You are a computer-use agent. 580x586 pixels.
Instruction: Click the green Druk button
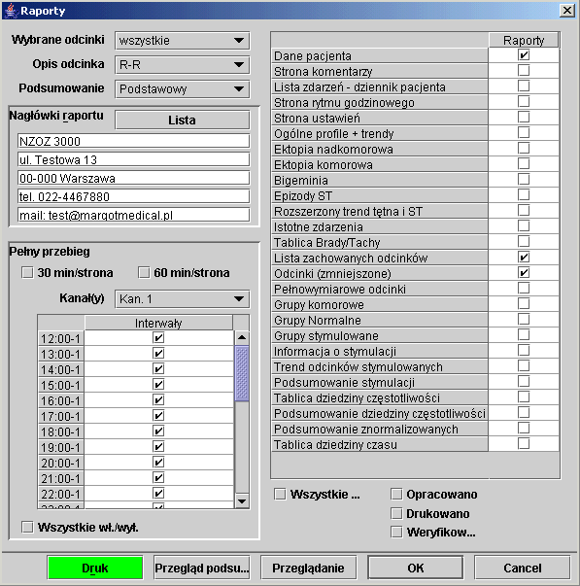(95, 568)
